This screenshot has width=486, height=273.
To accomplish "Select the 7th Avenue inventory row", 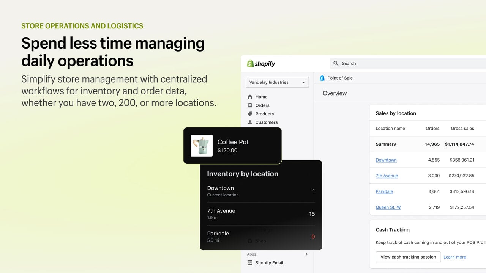I will click(x=261, y=214).
